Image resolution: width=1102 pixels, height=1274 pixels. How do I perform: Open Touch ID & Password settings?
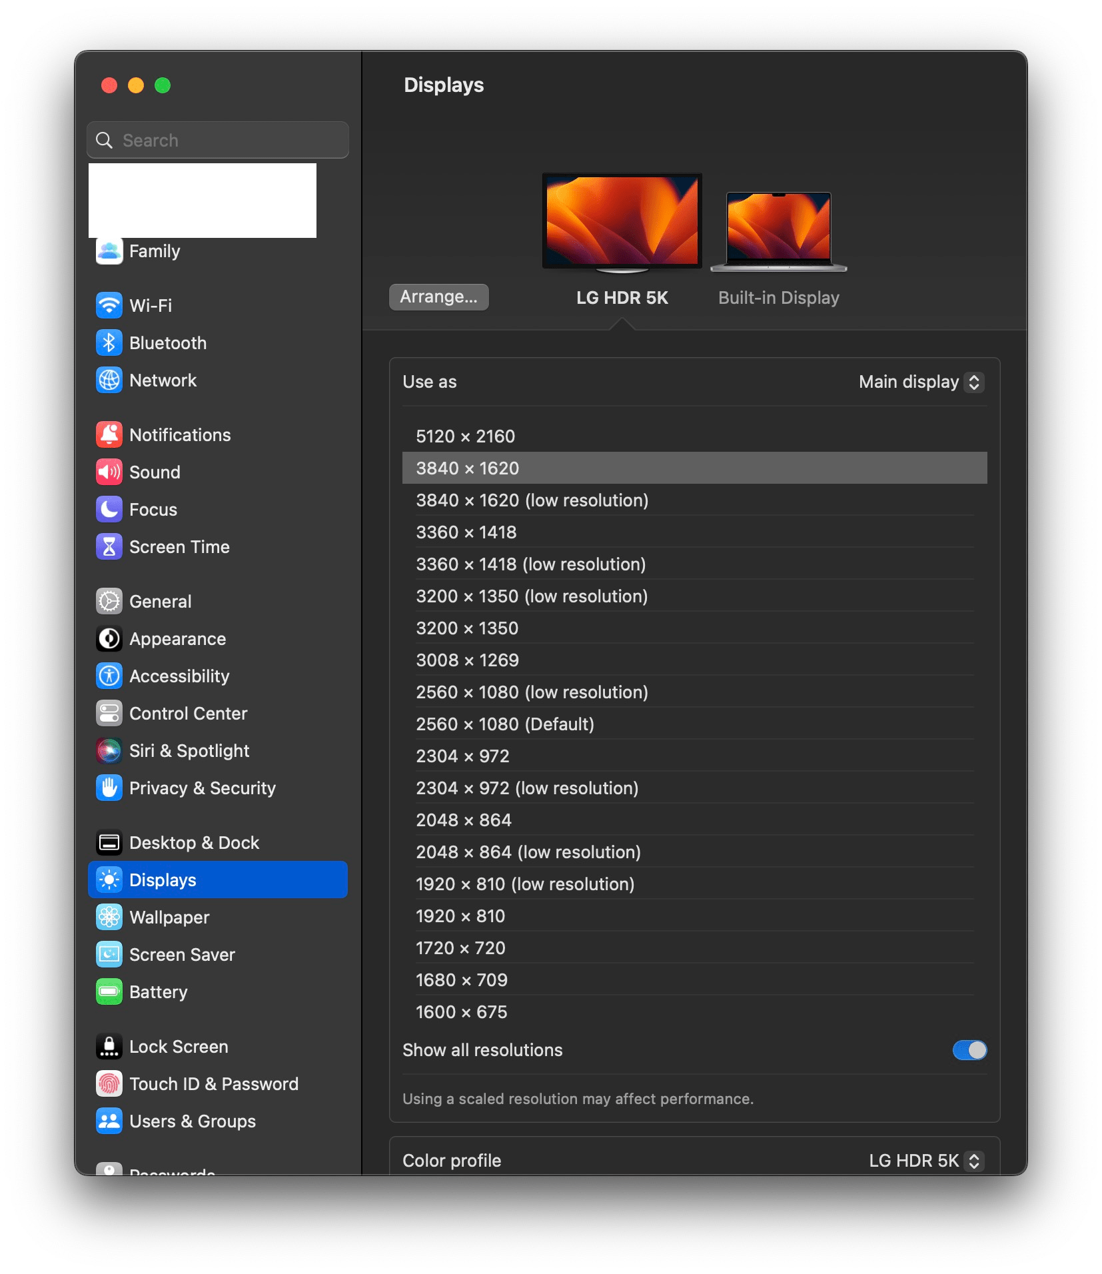213,1083
